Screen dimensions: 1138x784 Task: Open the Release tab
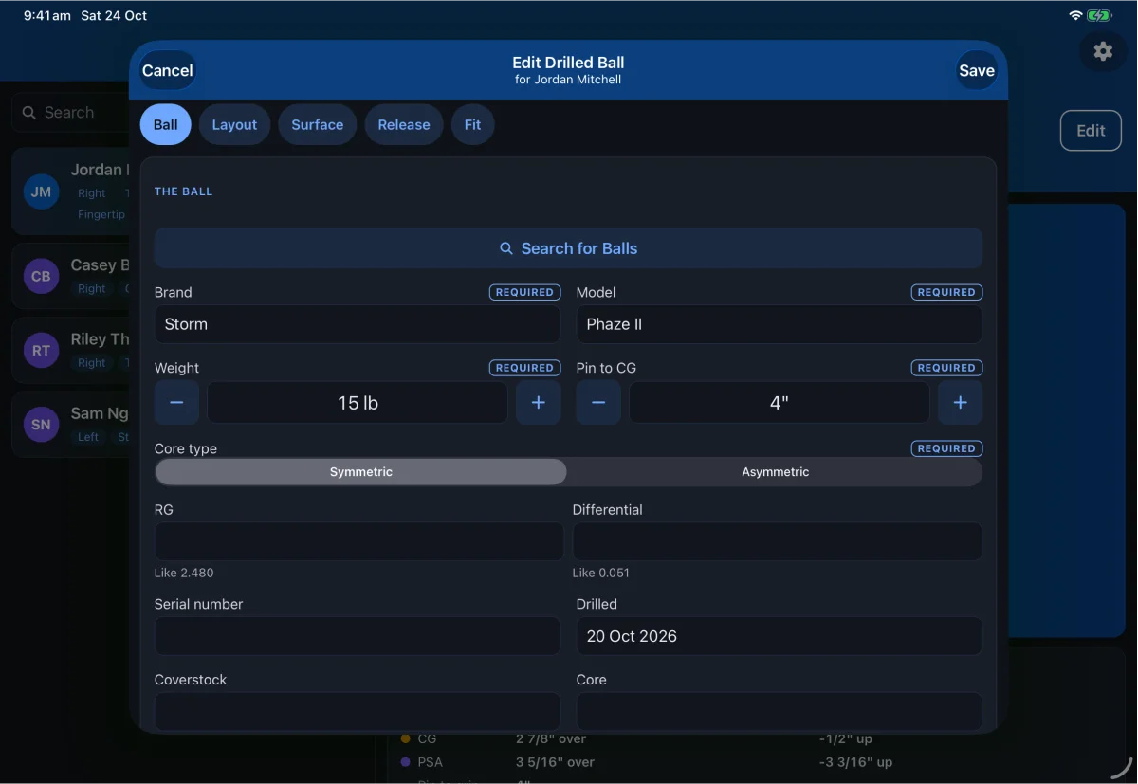(404, 125)
